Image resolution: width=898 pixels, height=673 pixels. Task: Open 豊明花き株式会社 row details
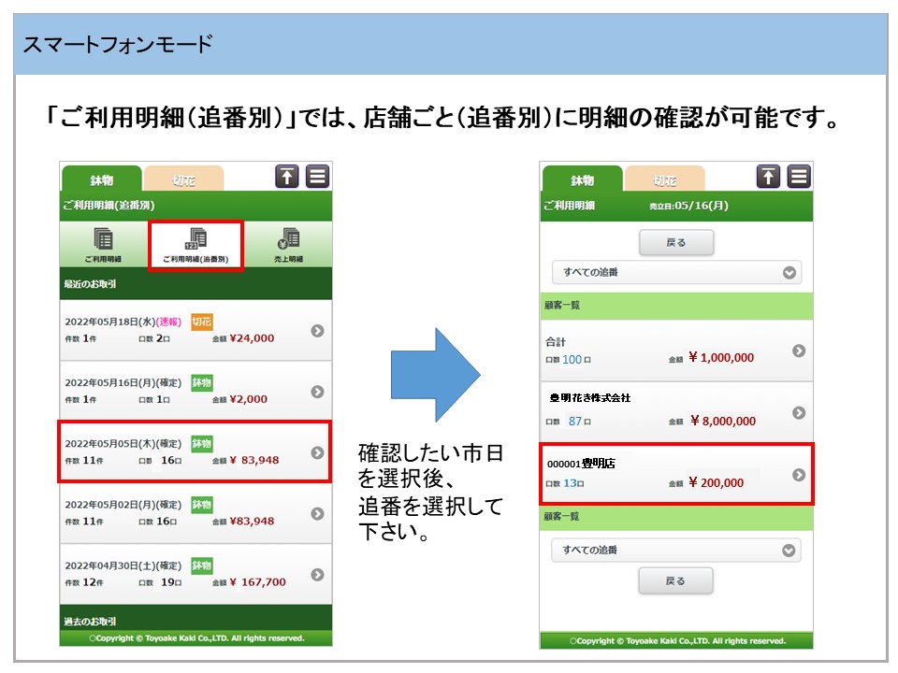coord(675,412)
